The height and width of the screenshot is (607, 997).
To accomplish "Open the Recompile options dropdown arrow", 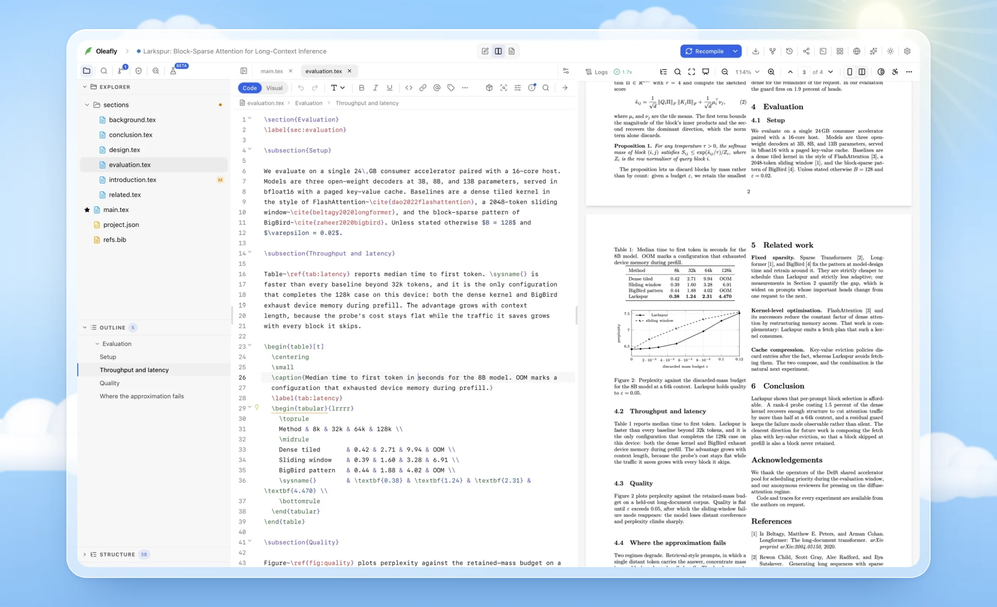I will coord(735,51).
